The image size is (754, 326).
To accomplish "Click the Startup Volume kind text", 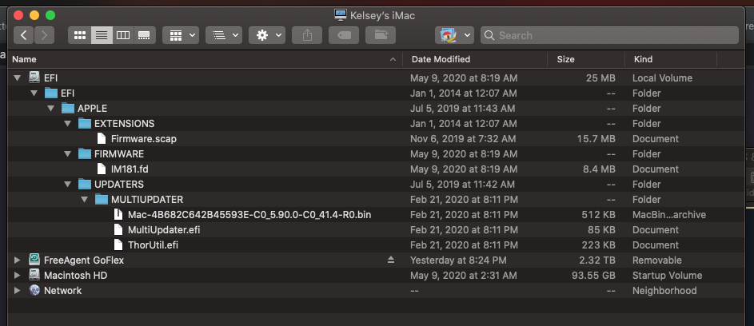I will click(668, 276).
